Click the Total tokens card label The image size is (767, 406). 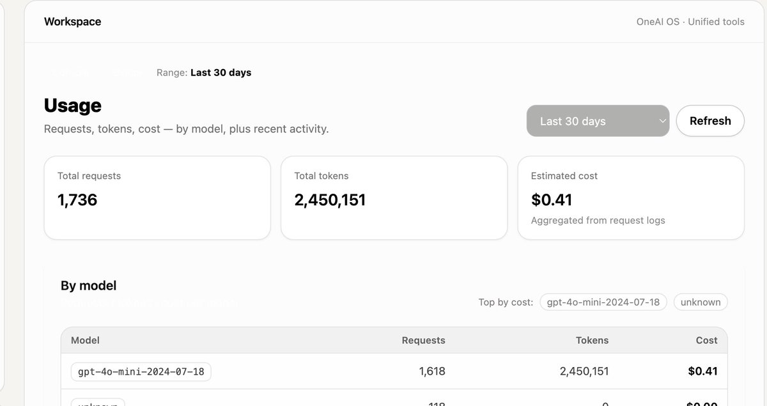[x=322, y=176]
